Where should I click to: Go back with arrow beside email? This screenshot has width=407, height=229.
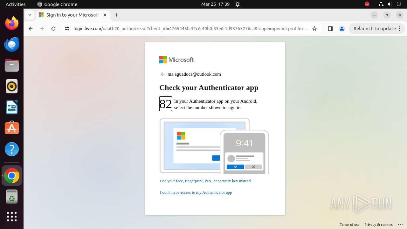(163, 74)
